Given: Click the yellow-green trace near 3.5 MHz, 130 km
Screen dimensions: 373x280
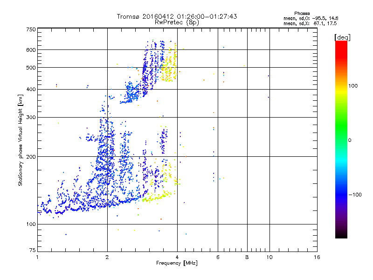Looking at the screenshot, I should pos(157,197).
